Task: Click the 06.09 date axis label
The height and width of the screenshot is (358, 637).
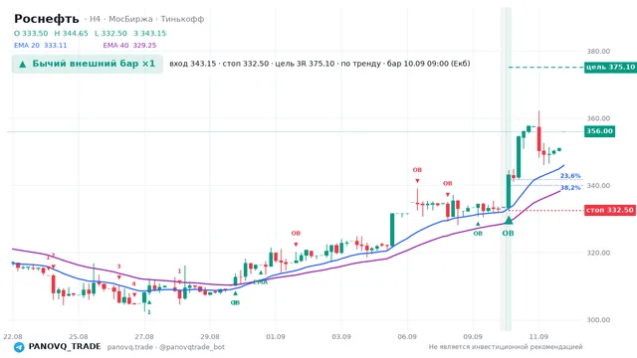Action: [x=407, y=336]
